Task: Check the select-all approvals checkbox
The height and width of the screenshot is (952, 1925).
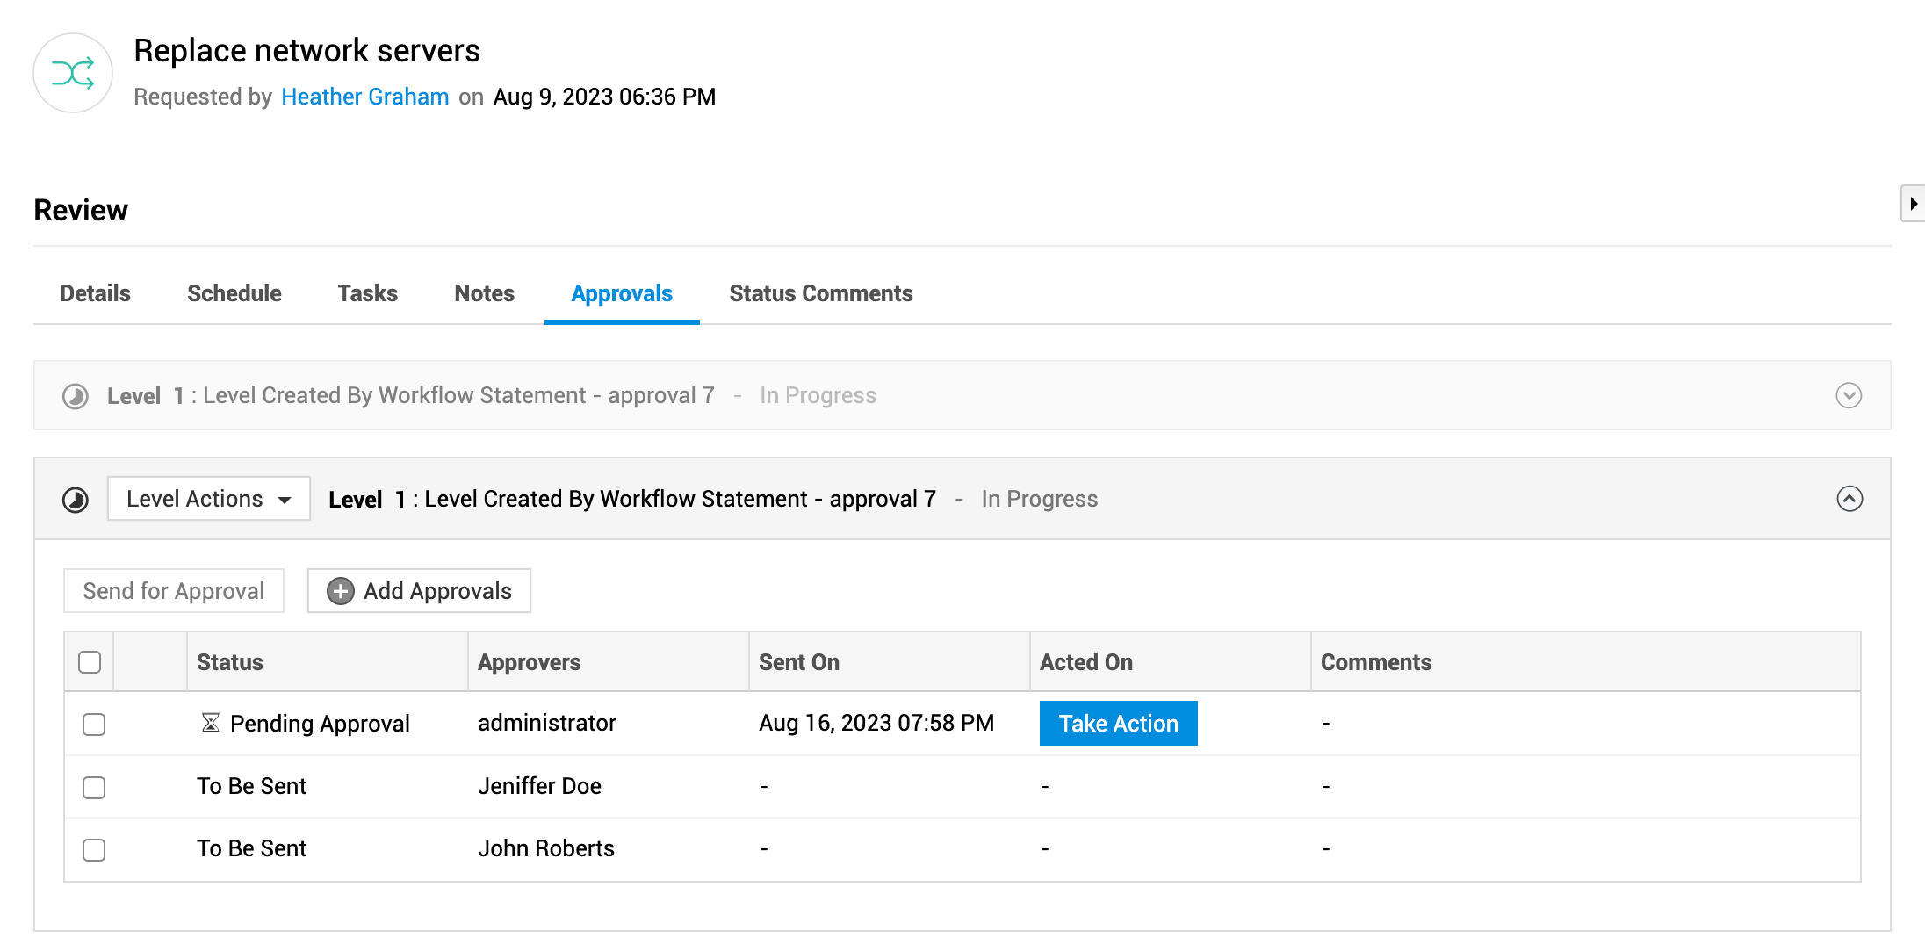Action: click(x=90, y=661)
